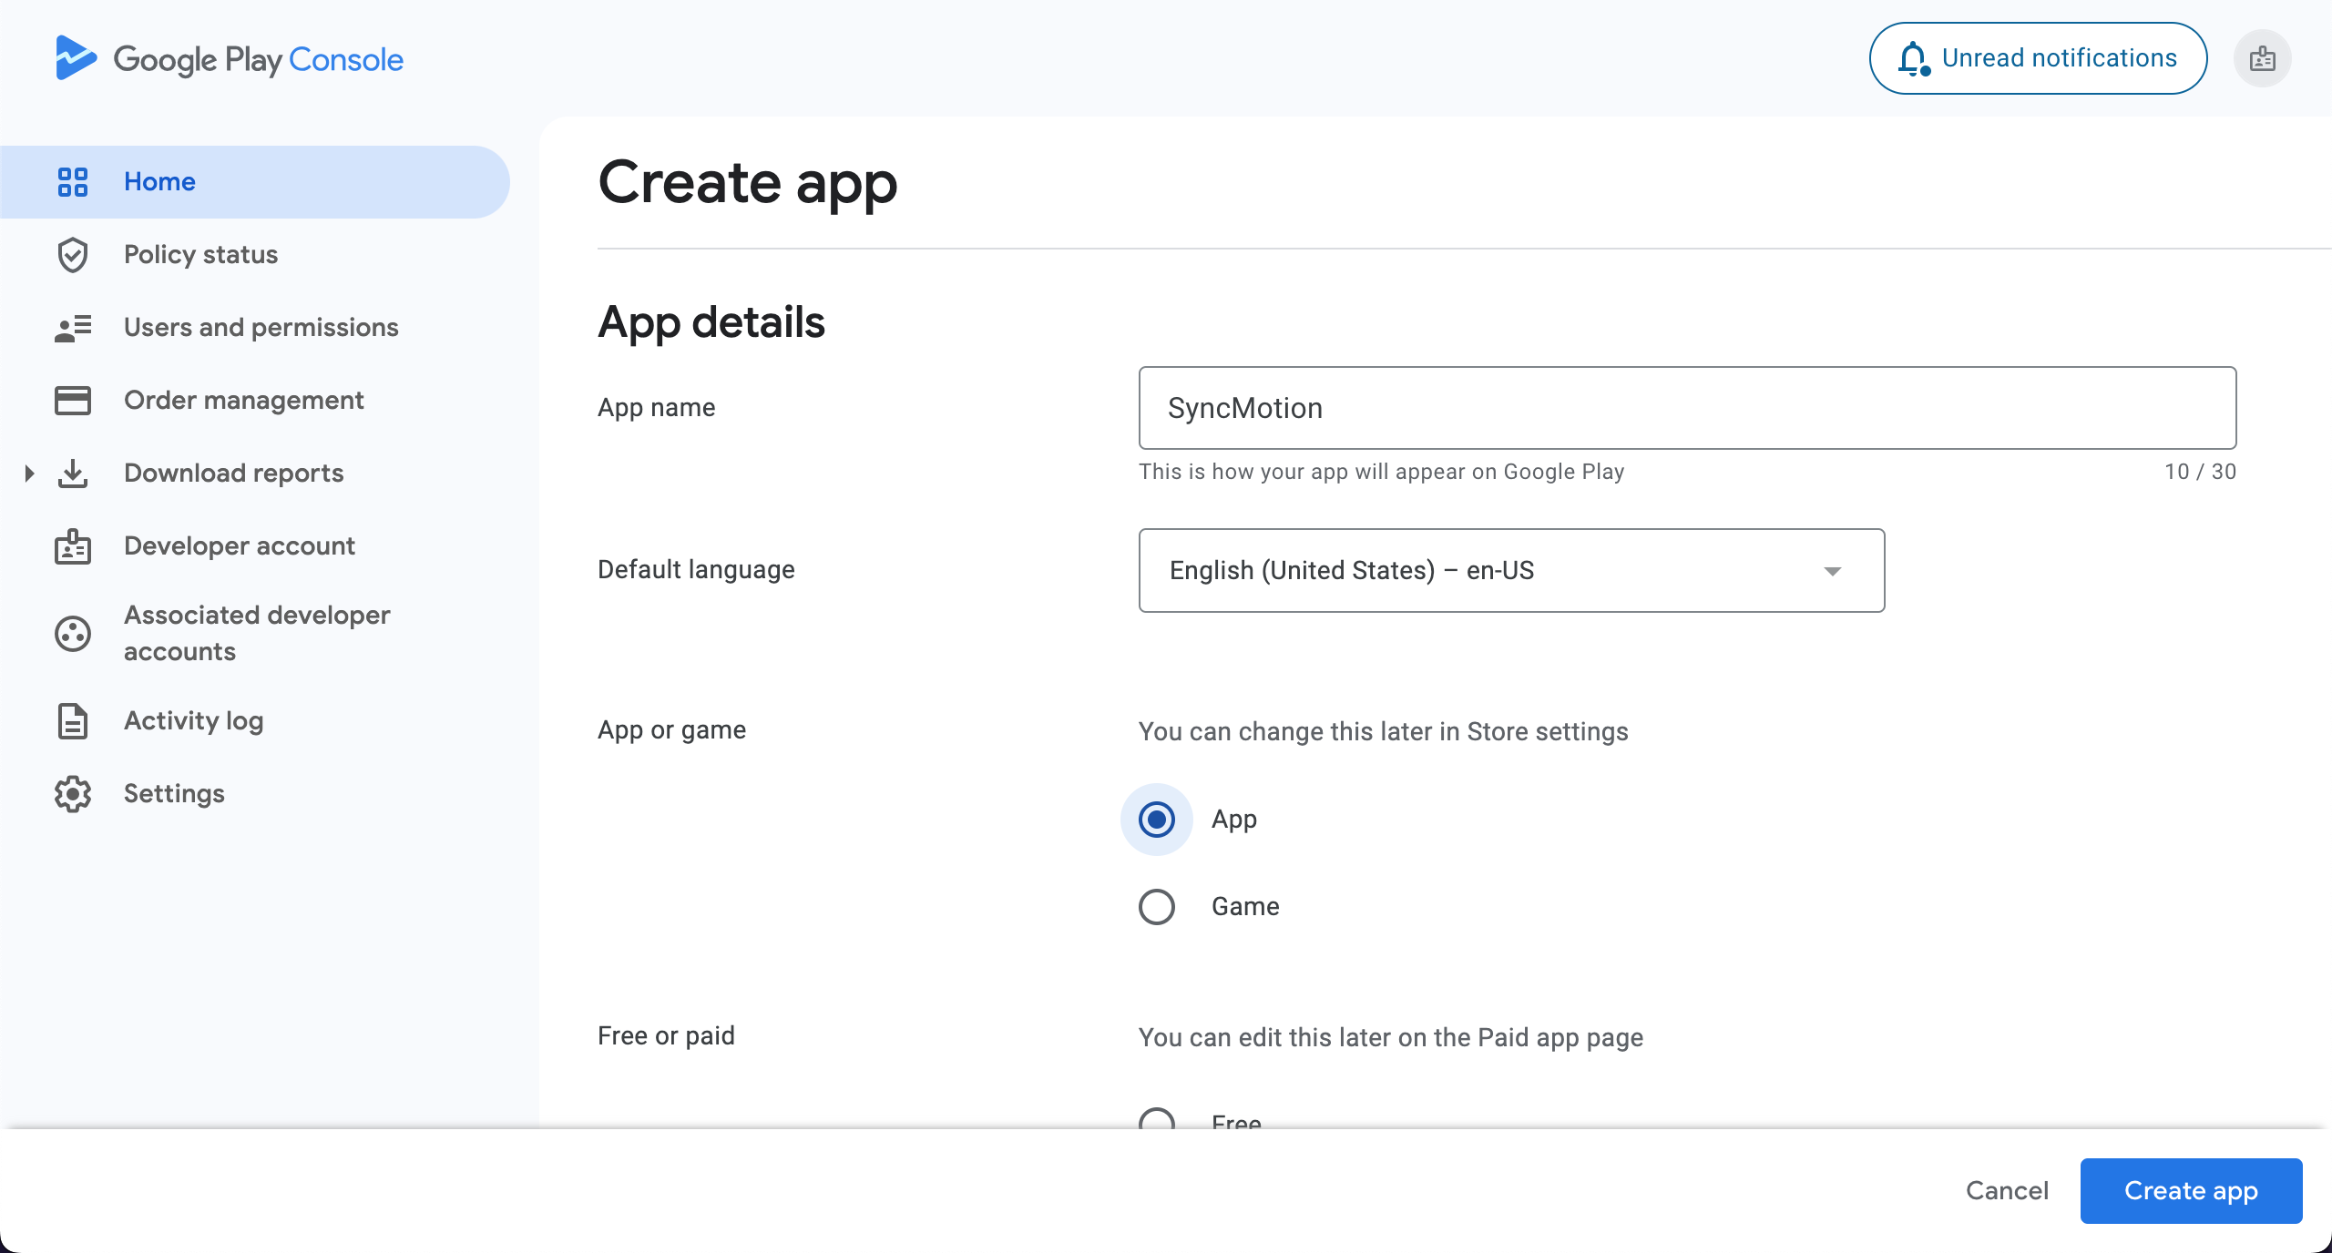Image resolution: width=2332 pixels, height=1253 pixels.
Task: Open Download reports menu item
Action: pos(255,474)
